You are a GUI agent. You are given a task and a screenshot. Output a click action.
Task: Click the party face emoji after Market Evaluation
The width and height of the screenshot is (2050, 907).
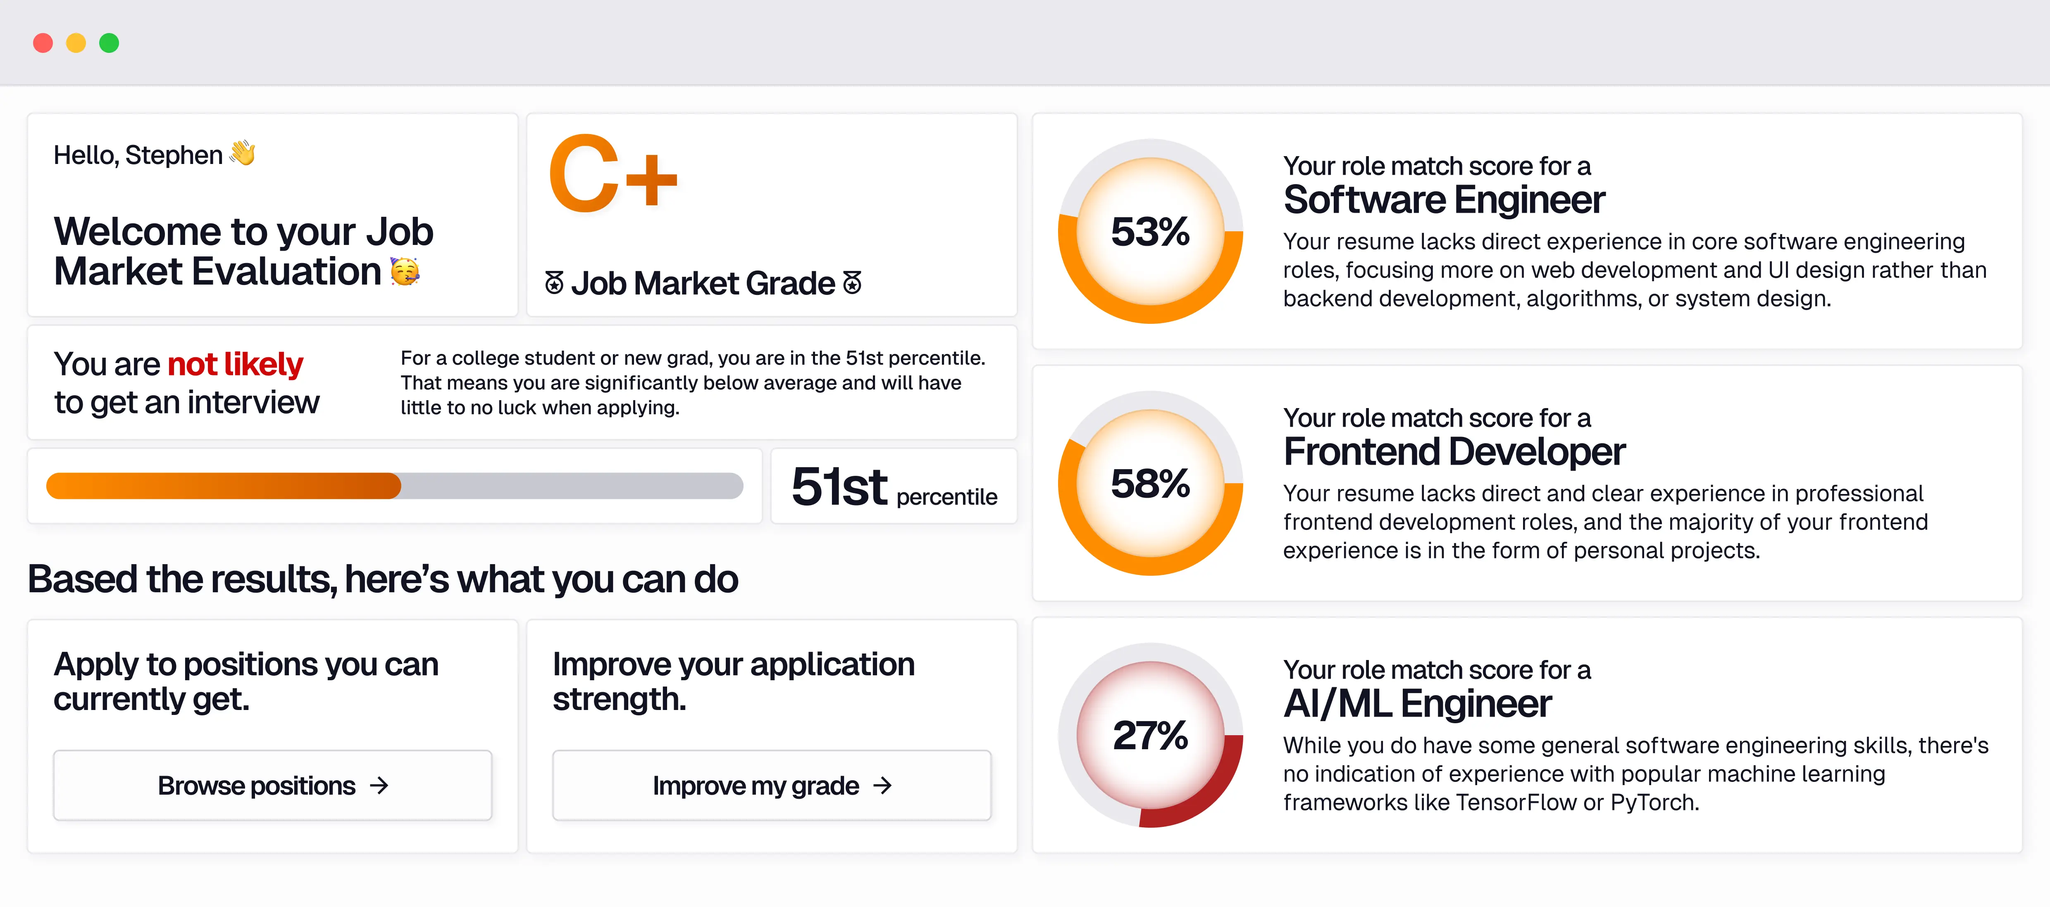pyautogui.click(x=405, y=272)
